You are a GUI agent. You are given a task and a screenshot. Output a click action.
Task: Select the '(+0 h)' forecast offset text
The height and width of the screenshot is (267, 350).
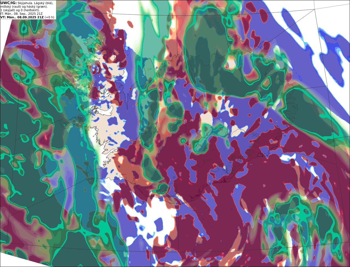pos(49,17)
